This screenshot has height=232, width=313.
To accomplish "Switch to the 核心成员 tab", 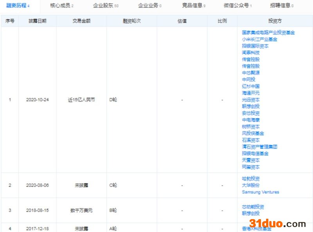I will [x=61, y=6].
